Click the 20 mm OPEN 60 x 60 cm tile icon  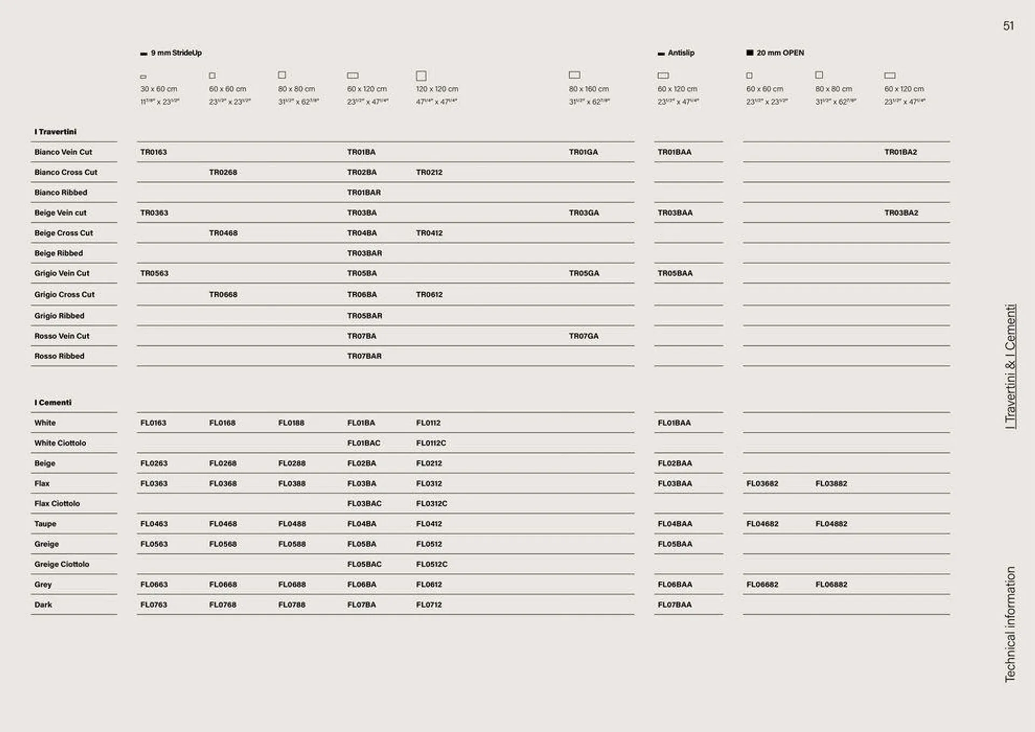coord(749,75)
